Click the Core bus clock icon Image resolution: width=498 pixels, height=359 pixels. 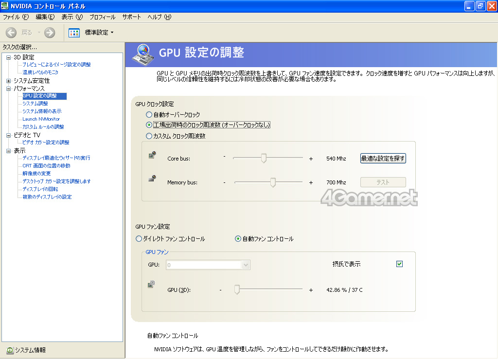pos(152,155)
